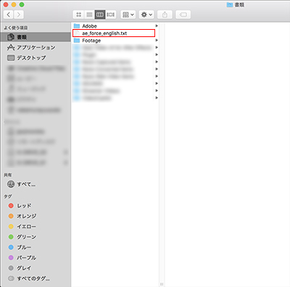Click the 書類 documents sidebar icon

11,37
